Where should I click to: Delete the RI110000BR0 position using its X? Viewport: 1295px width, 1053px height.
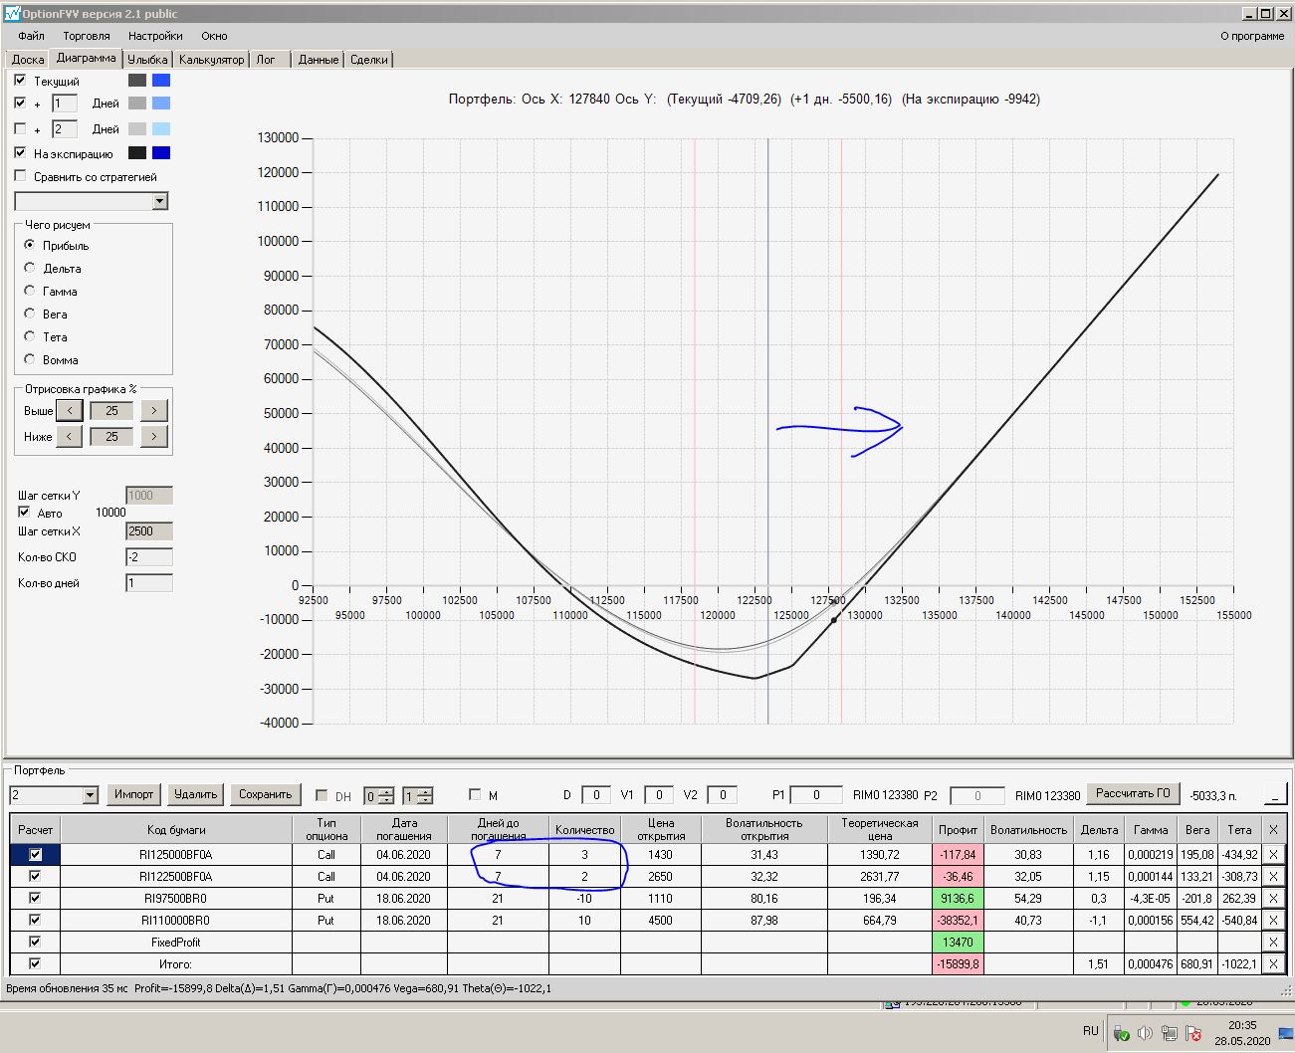[x=1273, y=920]
